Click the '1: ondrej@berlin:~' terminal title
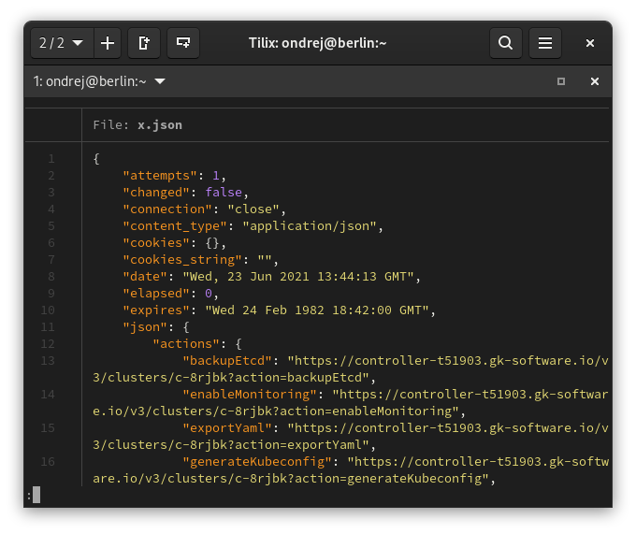Image resolution: width=636 pixels, height=534 pixels. pos(90,81)
